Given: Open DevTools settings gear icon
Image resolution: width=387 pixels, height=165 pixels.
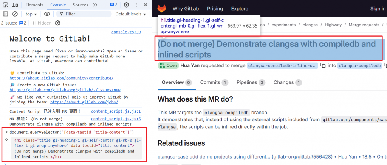Looking at the screenshot, I should point(127,5).
